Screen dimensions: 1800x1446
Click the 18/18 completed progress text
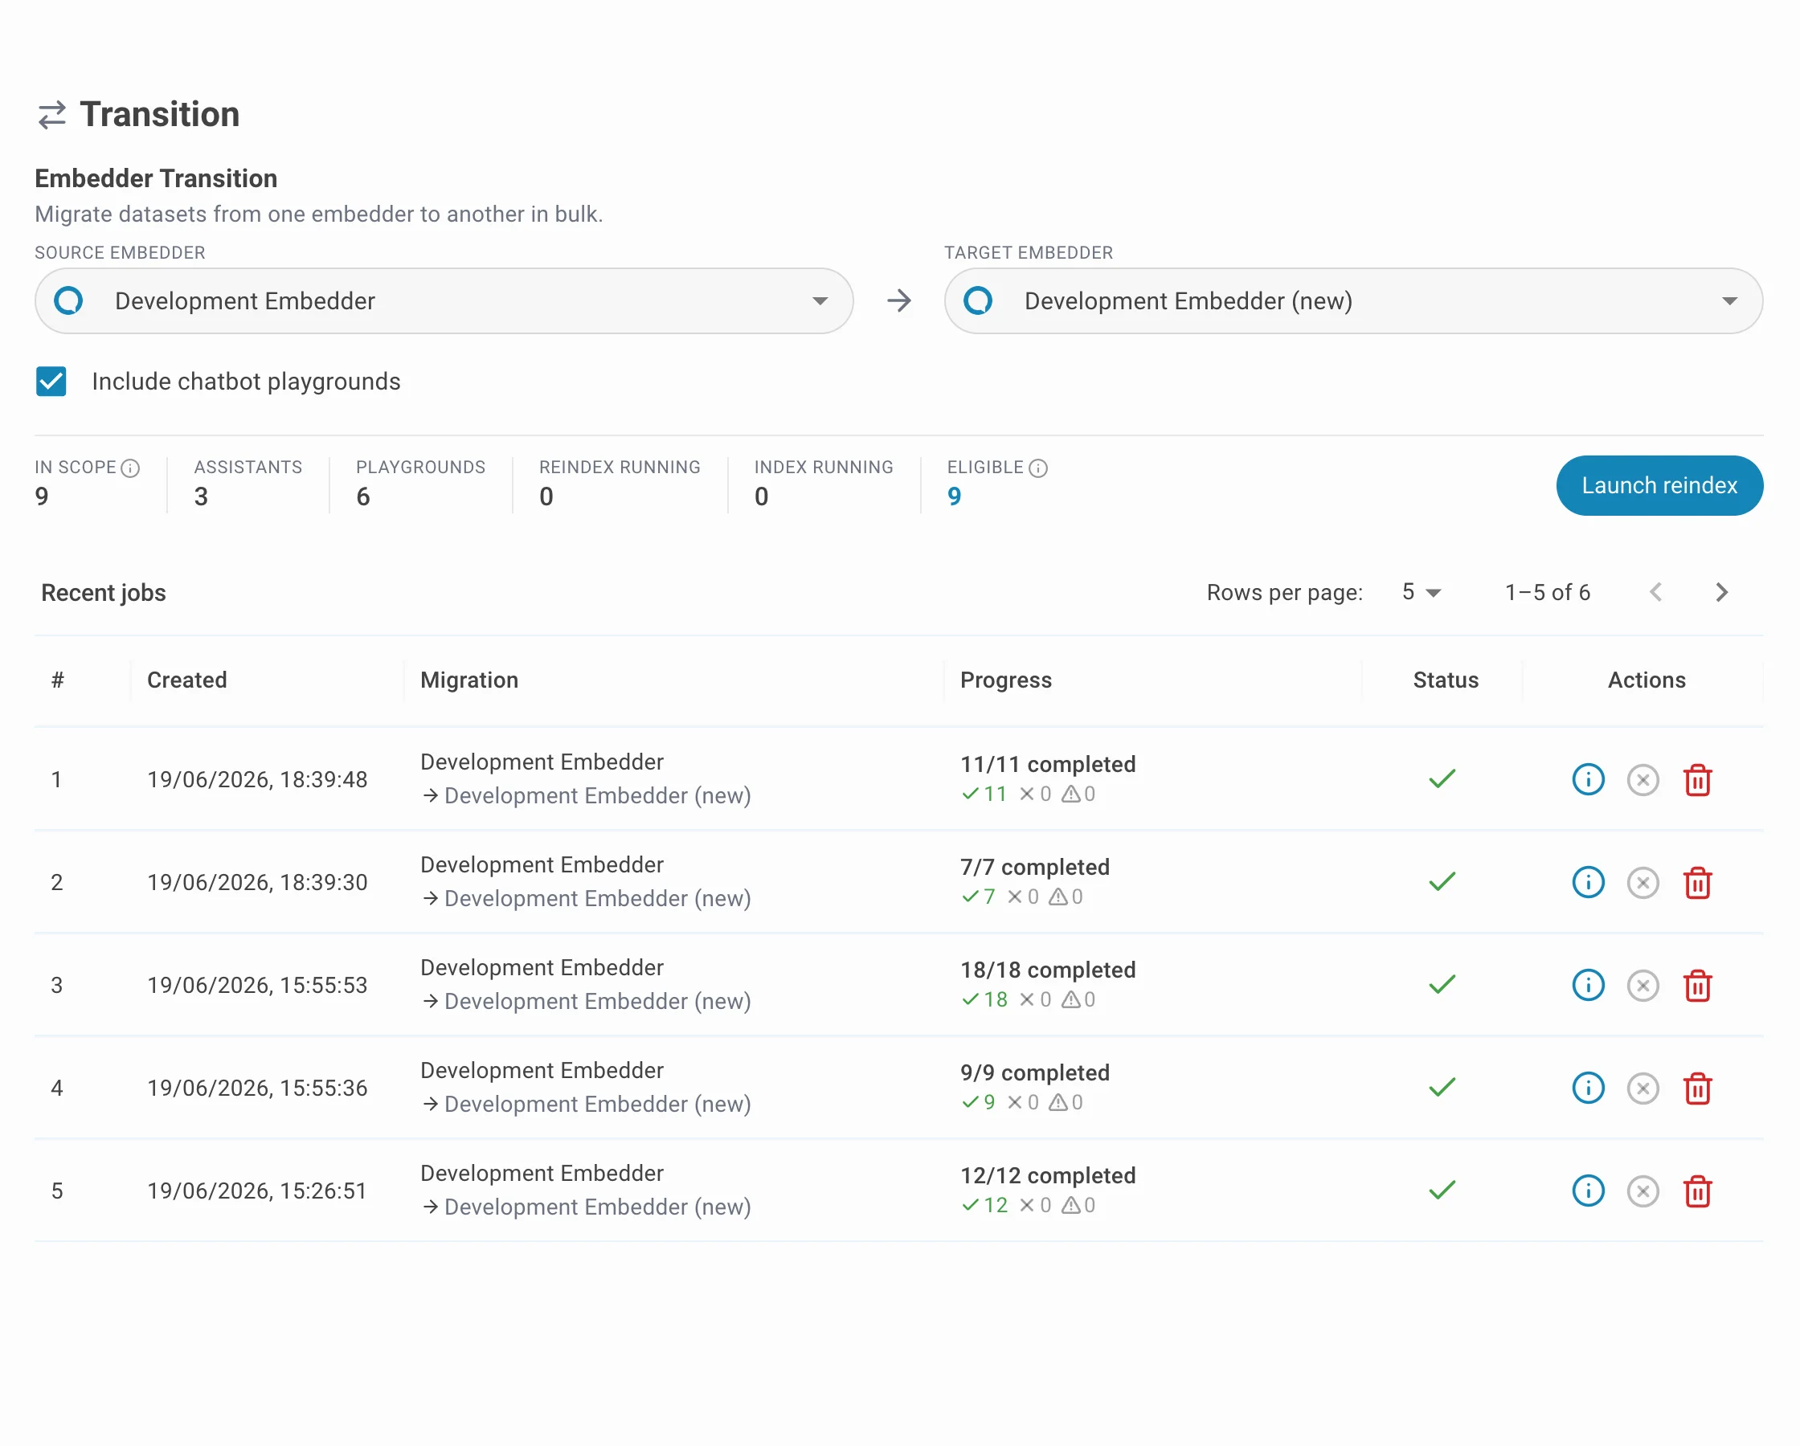click(x=1048, y=970)
